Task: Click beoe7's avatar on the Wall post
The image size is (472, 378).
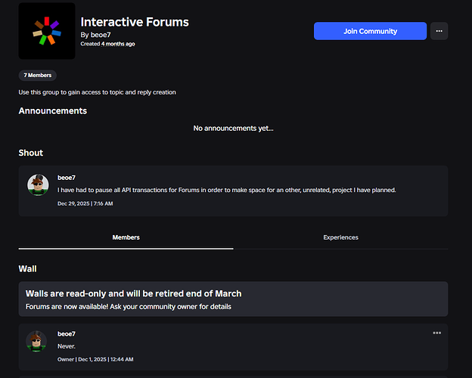Action: pyautogui.click(x=36, y=341)
